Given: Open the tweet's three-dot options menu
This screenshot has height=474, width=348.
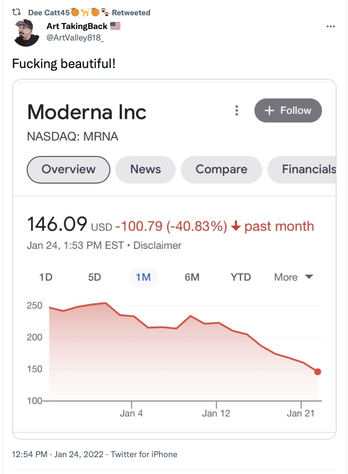Looking at the screenshot, I should click(x=330, y=26).
